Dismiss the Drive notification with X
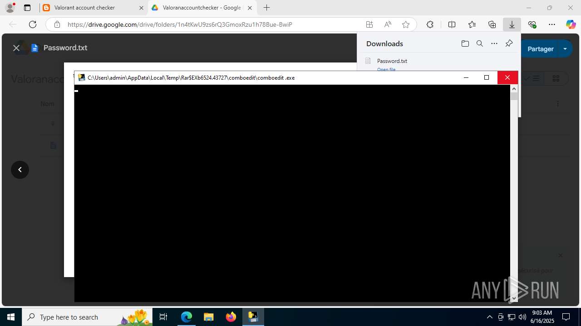 click(560, 255)
